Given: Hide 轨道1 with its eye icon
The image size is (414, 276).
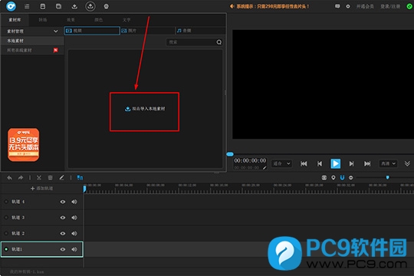Looking at the screenshot, I should pyautogui.click(x=63, y=249).
